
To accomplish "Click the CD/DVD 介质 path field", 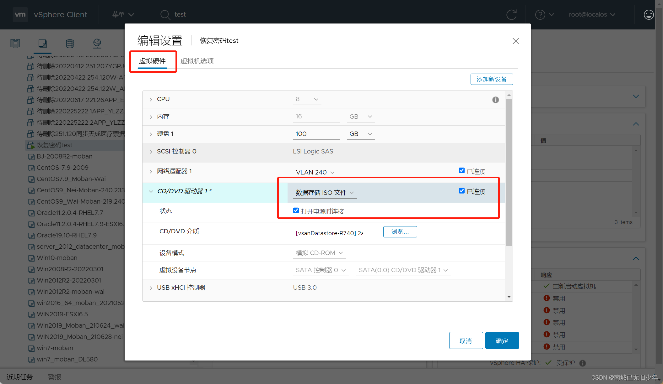I will tap(334, 233).
